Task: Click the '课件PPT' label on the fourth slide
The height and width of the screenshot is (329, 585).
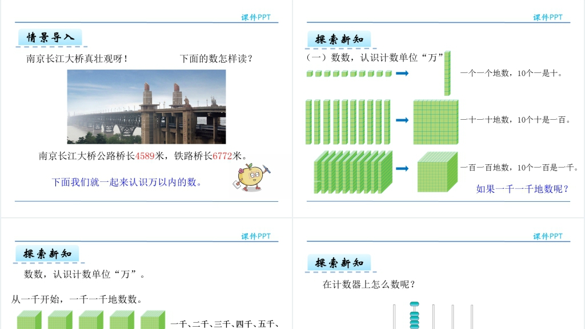Action: pyautogui.click(x=548, y=236)
